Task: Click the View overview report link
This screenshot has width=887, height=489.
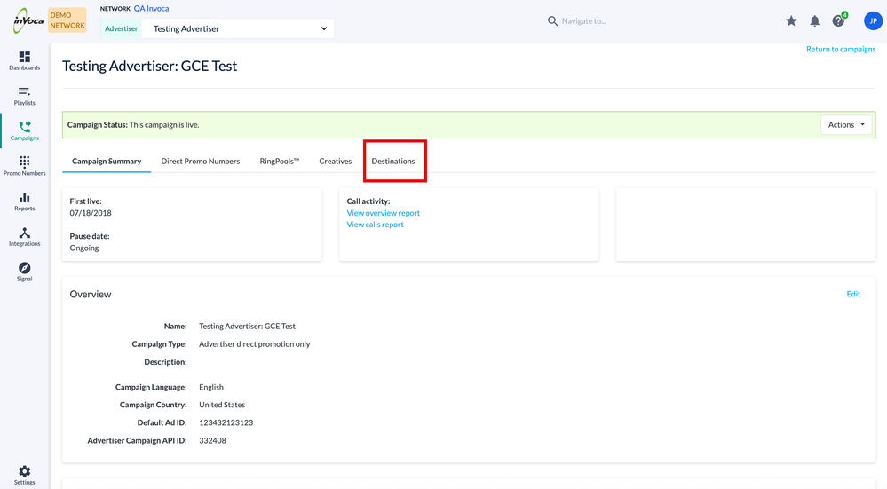Action: pyautogui.click(x=384, y=213)
